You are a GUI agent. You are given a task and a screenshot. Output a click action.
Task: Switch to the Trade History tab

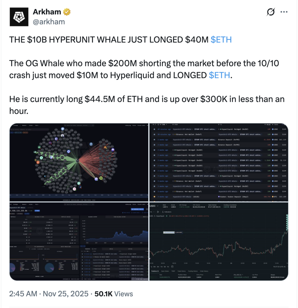(181, 271)
